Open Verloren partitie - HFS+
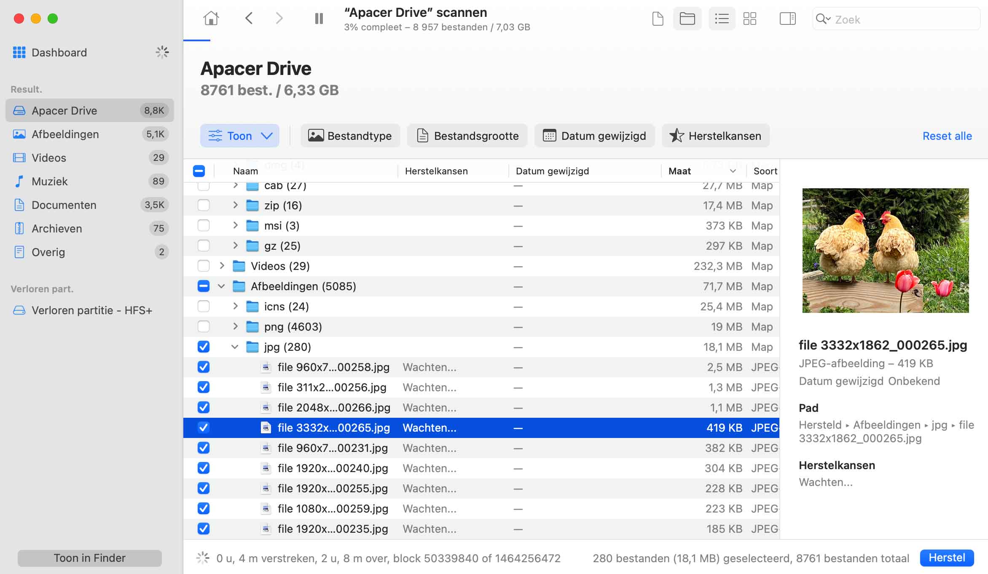The image size is (988, 574). click(x=90, y=310)
